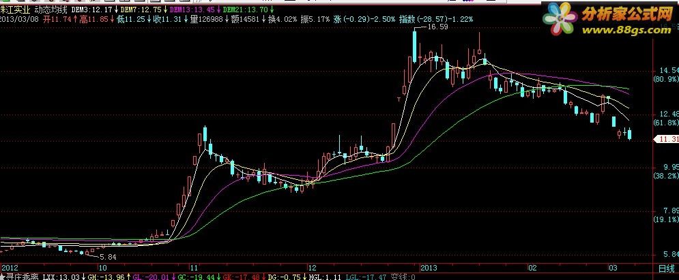
Task: Click the 变线:0 indicator value
Action: tap(403, 277)
